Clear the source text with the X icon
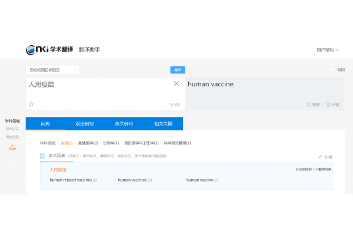The height and width of the screenshot is (235, 353). (176, 84)
